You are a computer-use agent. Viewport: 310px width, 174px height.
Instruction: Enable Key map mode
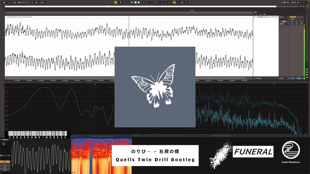click(287, 2)
